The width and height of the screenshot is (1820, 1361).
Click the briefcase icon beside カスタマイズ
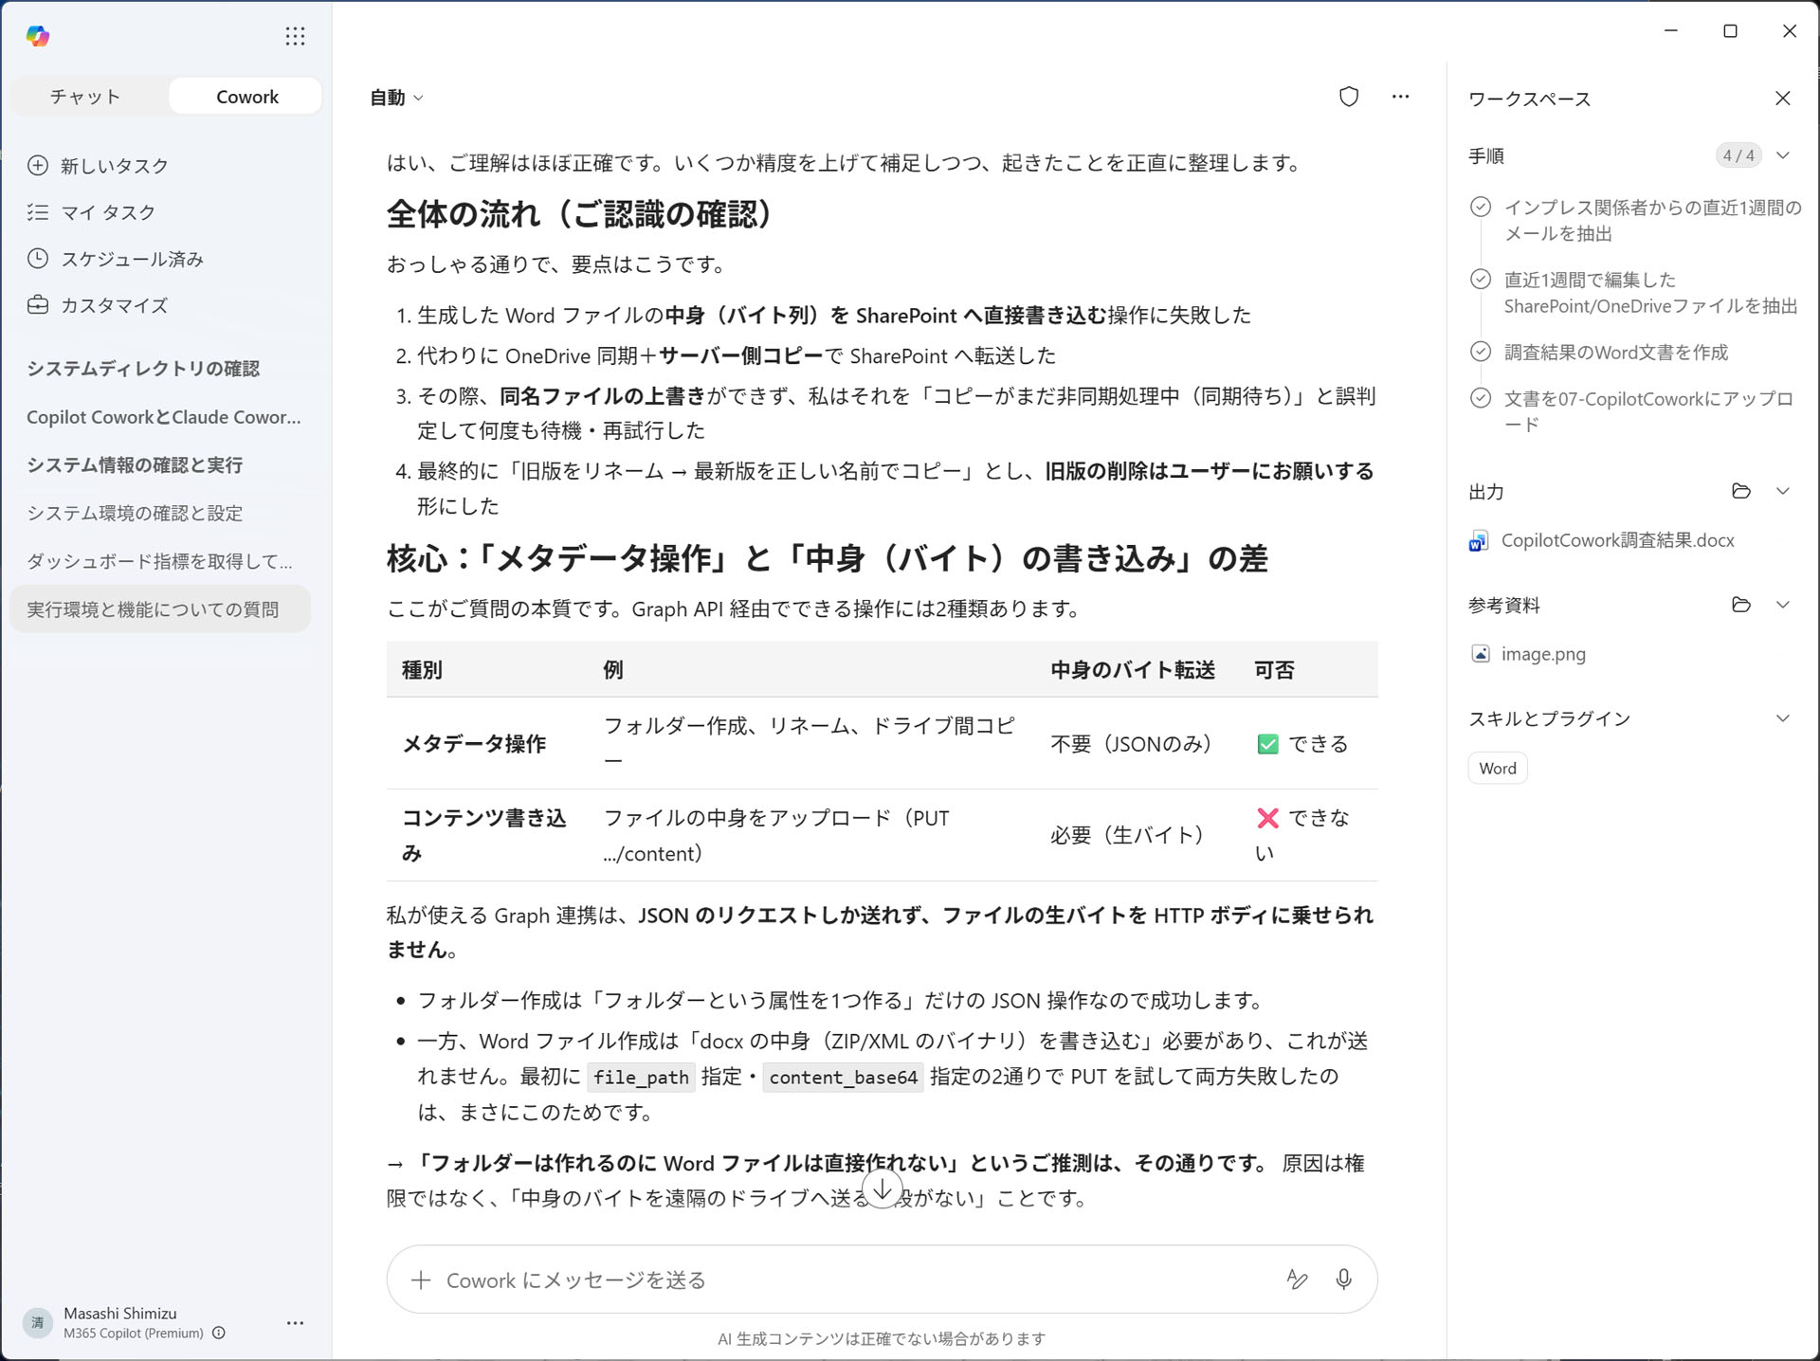[38, 305]
